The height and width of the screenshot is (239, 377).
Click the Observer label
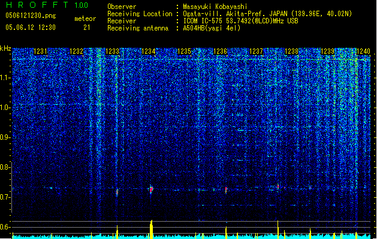122,7
